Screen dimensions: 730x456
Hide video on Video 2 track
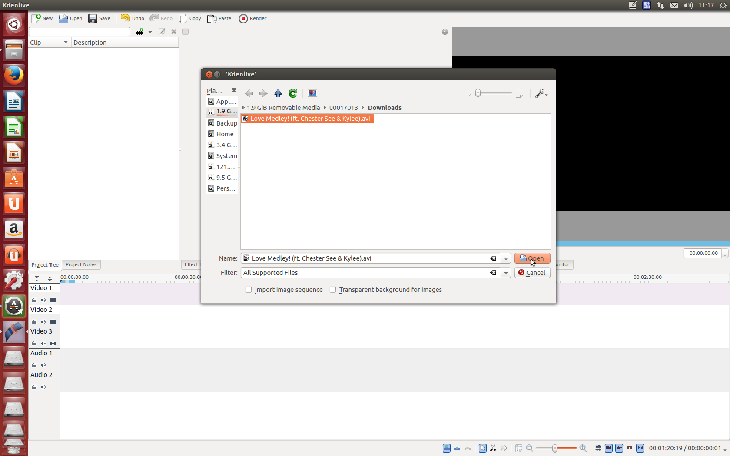[53, 322]
